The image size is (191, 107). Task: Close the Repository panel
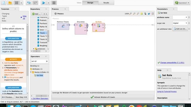coord(46,9)
